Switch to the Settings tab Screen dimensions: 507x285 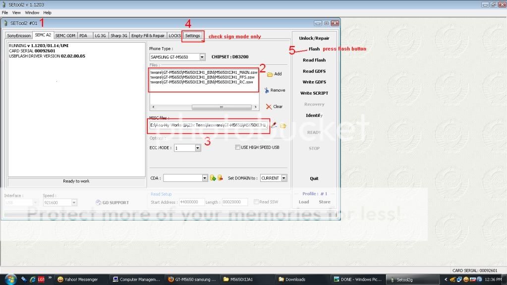pos(192,36)
